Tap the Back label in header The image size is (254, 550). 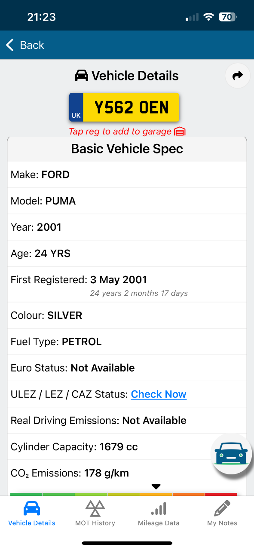32,45
